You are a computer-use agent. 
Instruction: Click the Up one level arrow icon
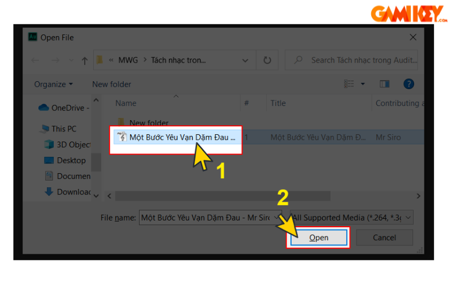84,60
